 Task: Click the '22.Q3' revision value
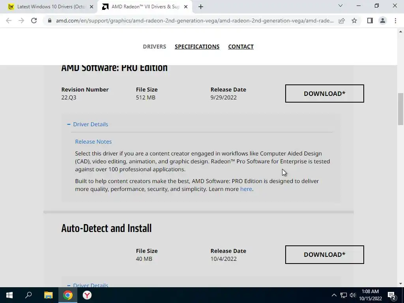click(69, 98)
